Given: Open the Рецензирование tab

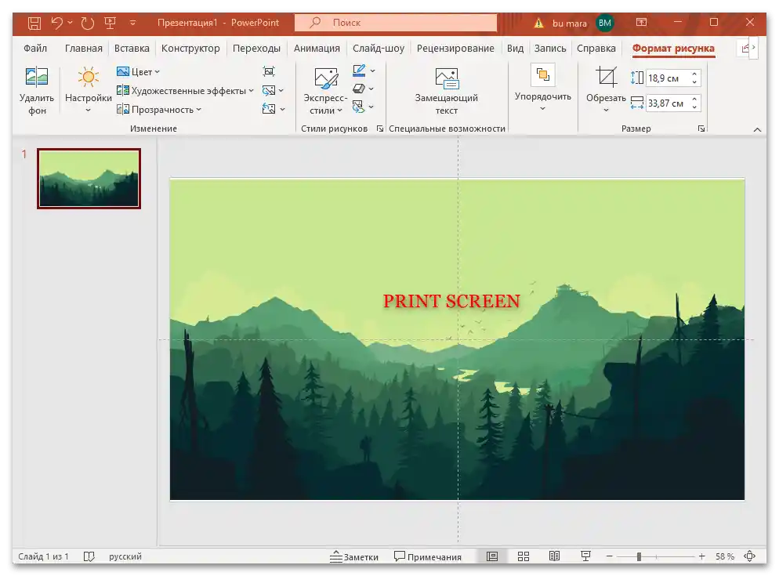Looking at the screenshot, I should pos(457,48).
